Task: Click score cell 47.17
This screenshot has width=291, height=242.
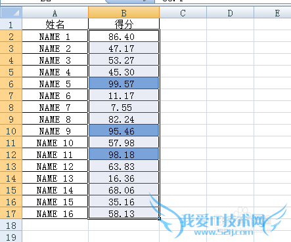Action: [123, 48]
